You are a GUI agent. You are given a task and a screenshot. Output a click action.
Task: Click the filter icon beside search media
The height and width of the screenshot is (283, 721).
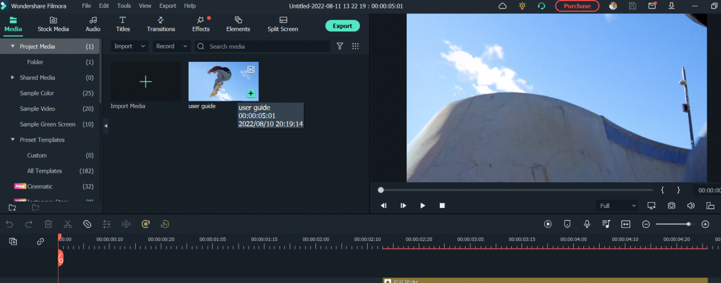coord(339,46)
